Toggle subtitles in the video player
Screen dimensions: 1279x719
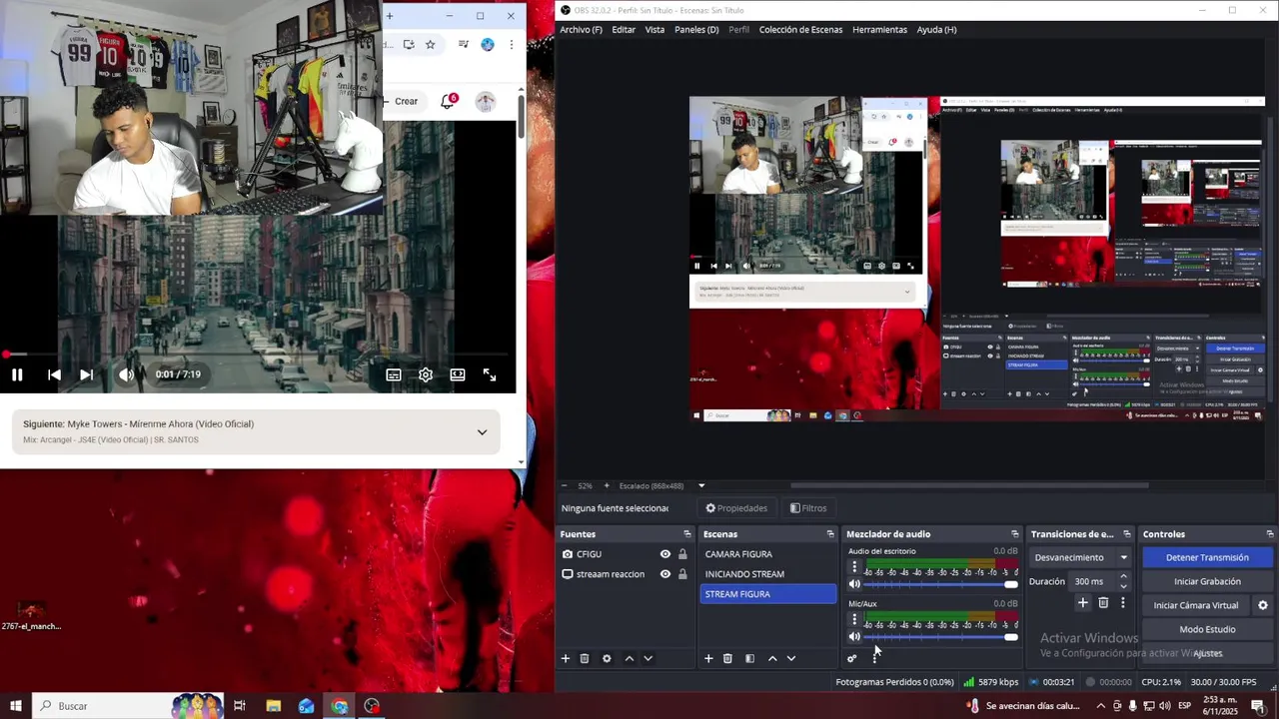click(x=394, y=374)
